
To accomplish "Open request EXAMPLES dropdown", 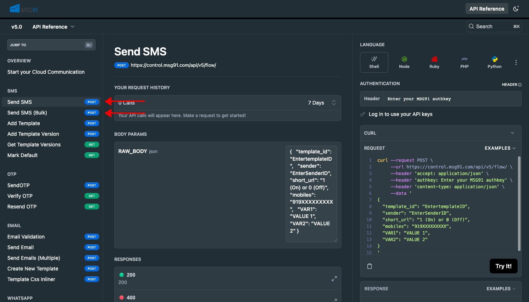I will click(500, 148).
